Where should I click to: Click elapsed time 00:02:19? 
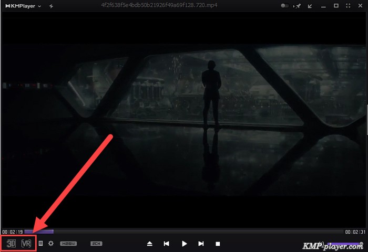13,232
